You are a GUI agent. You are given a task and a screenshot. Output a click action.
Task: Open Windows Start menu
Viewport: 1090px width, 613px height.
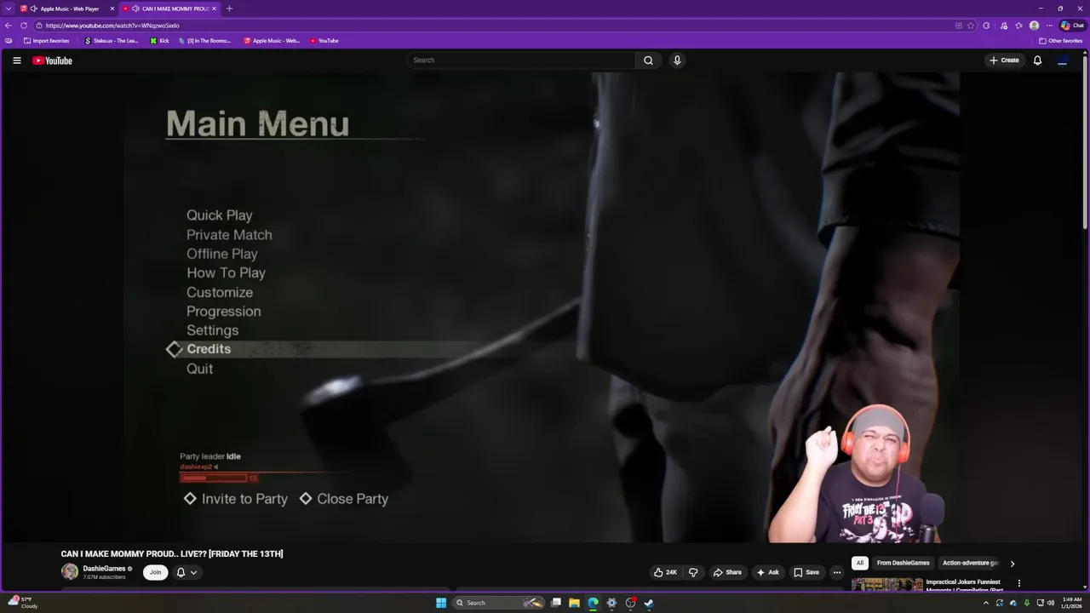441,603
